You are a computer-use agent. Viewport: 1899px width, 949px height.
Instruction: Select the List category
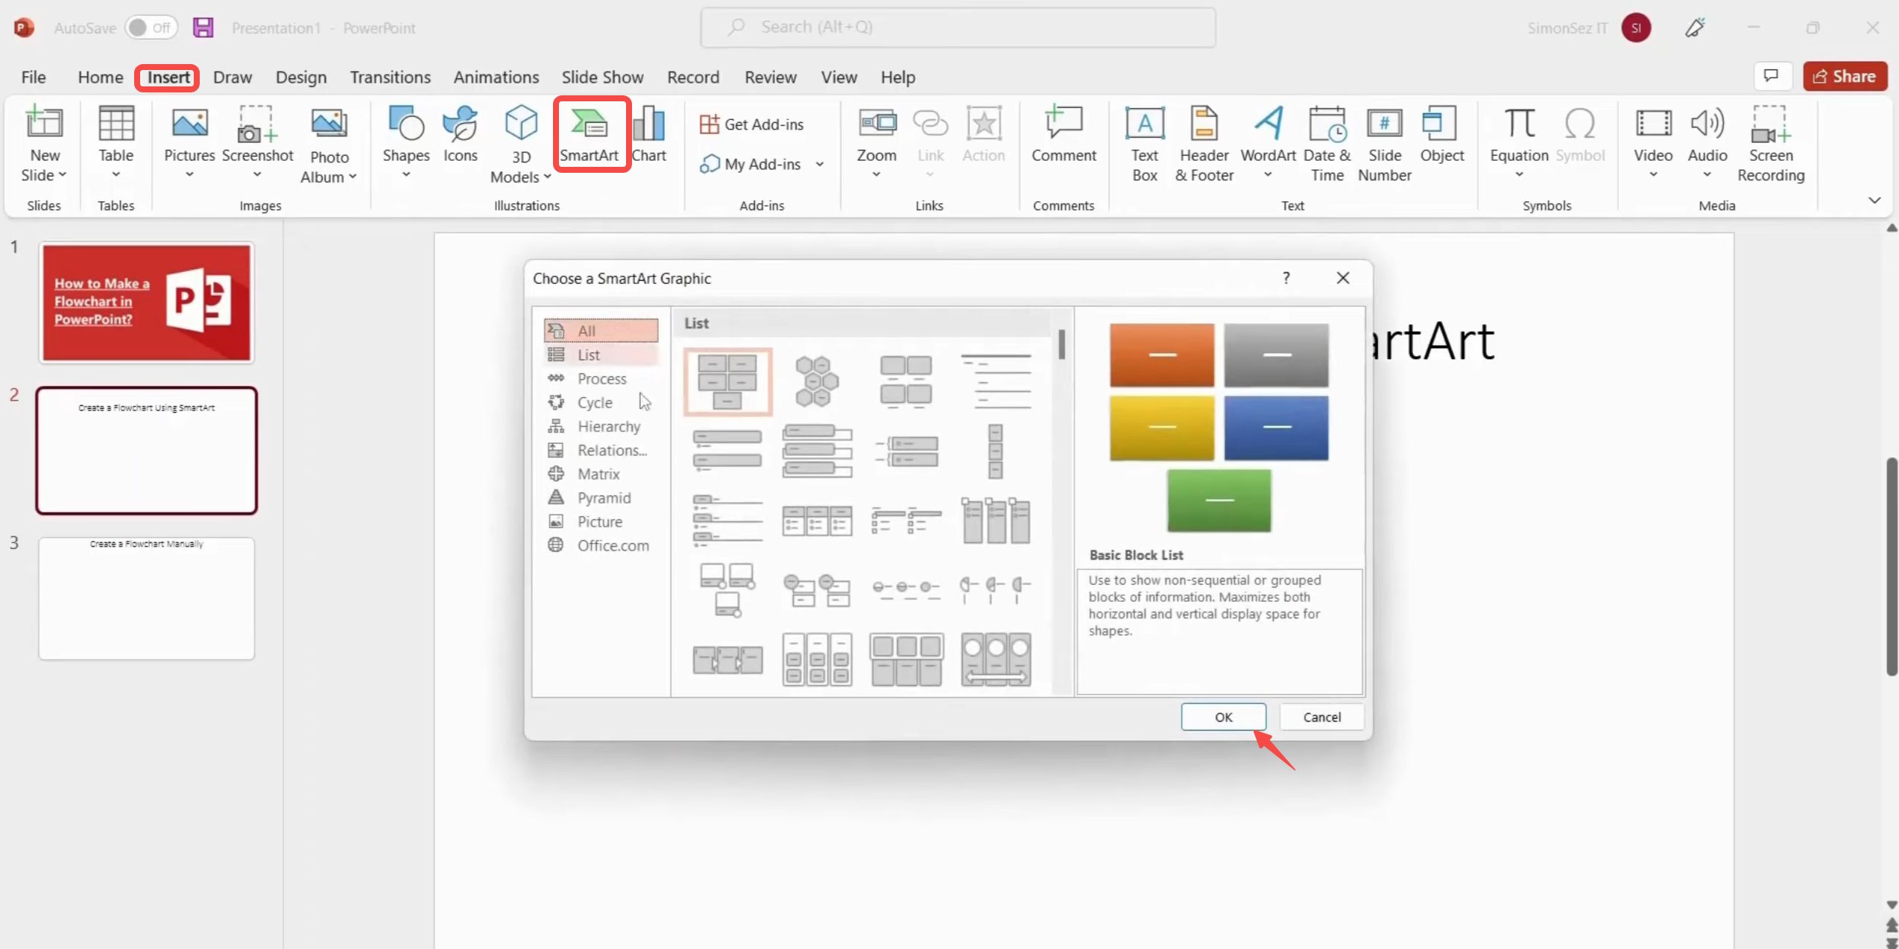[601, 355]
